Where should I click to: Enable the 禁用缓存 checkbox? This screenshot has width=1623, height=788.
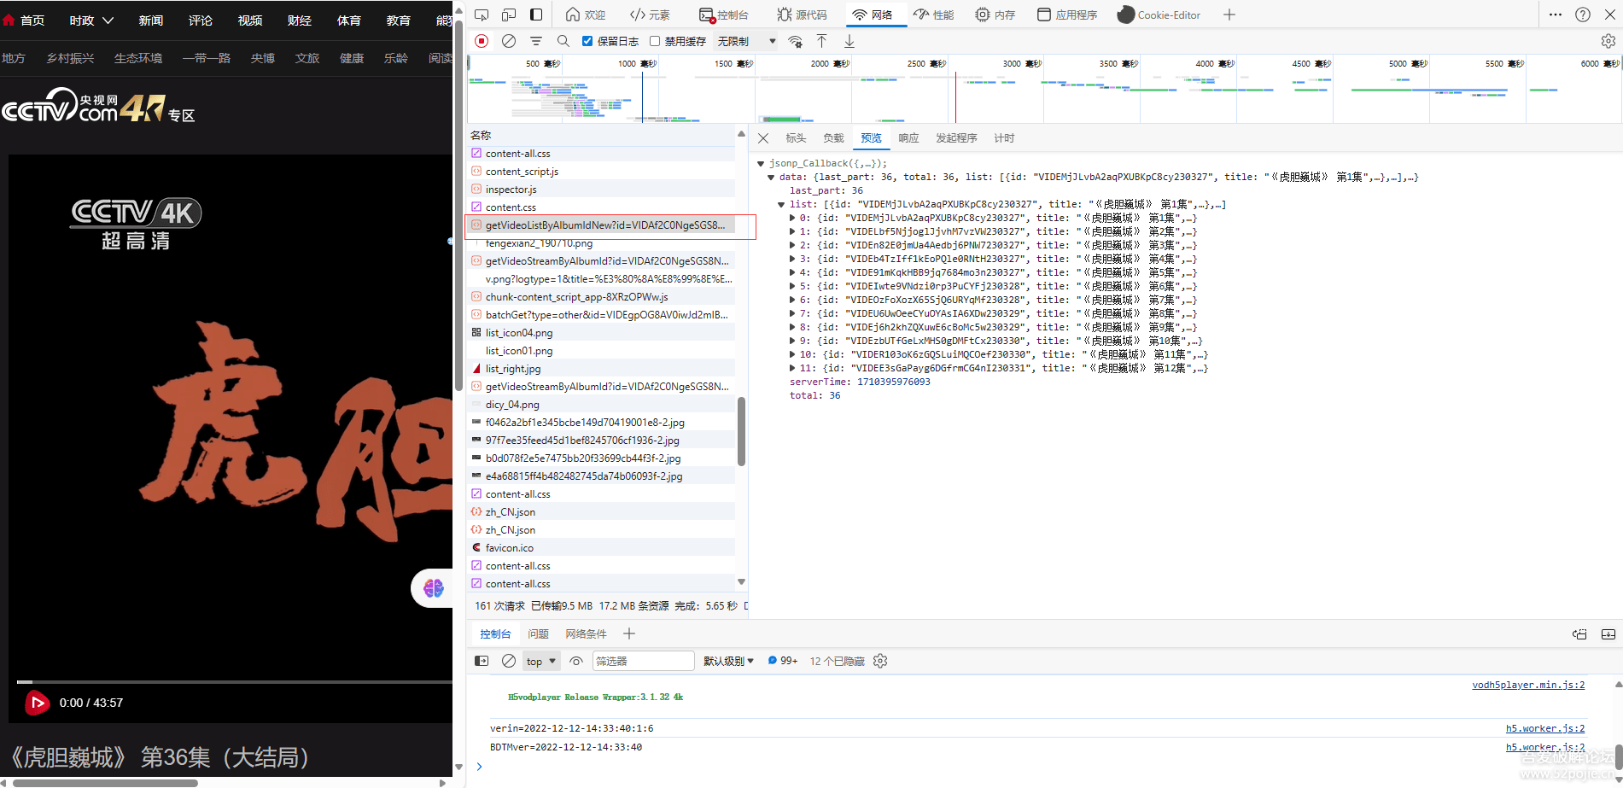pyautogui.click(x=655, y=41)
